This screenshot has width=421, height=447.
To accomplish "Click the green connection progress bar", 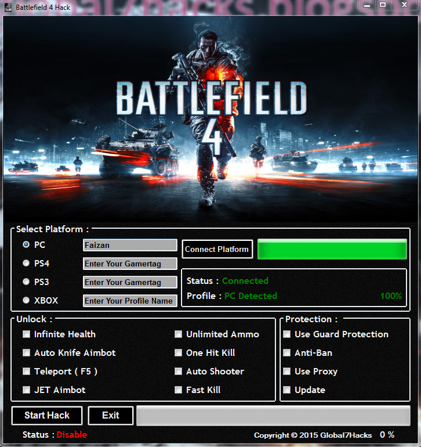I will 332,249.
